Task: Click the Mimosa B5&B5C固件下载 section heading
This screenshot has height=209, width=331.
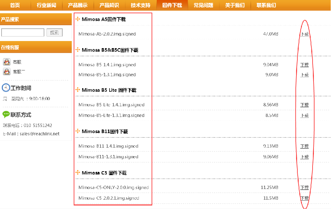Action: click(110, 50)
